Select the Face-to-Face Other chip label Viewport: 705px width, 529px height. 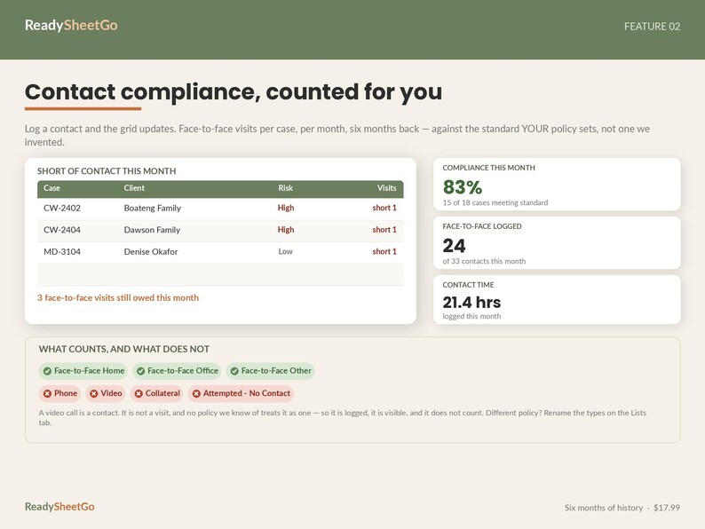276,371
